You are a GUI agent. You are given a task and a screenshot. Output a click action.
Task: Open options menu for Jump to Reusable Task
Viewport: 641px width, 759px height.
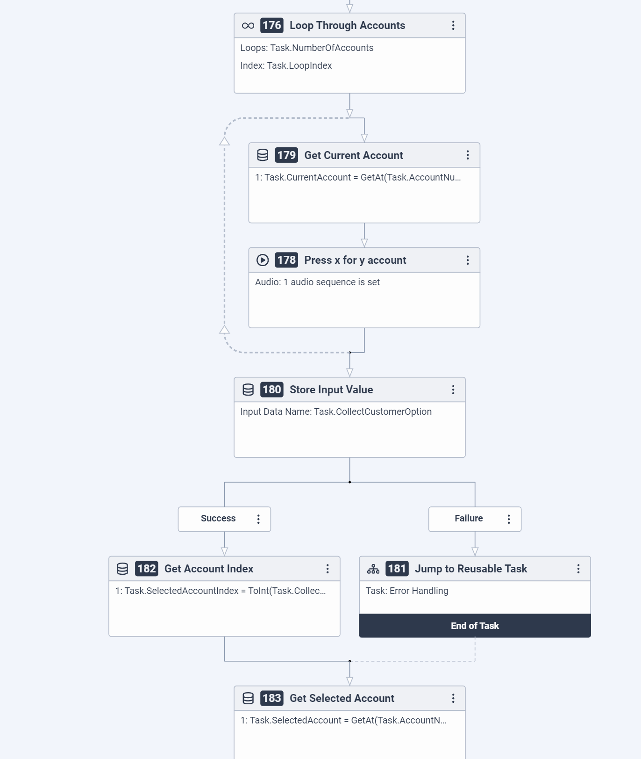pos(578,569)
